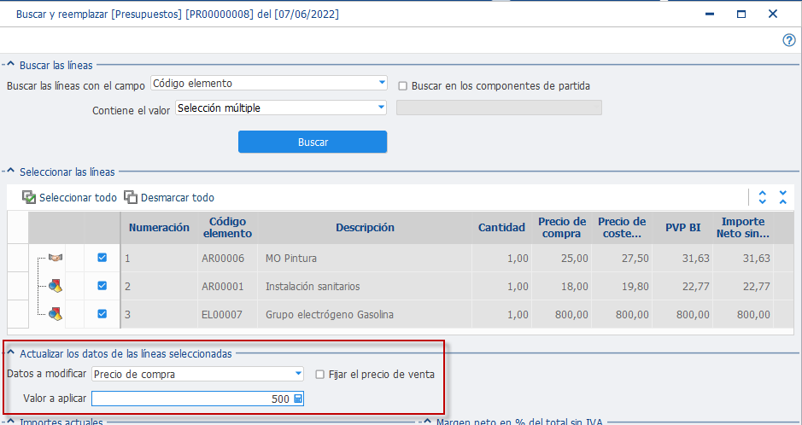Click the 18,00 purchase price cell
The width and height of the screenshot is (802, 425).
pyautogui.click(x=562, y=286)
